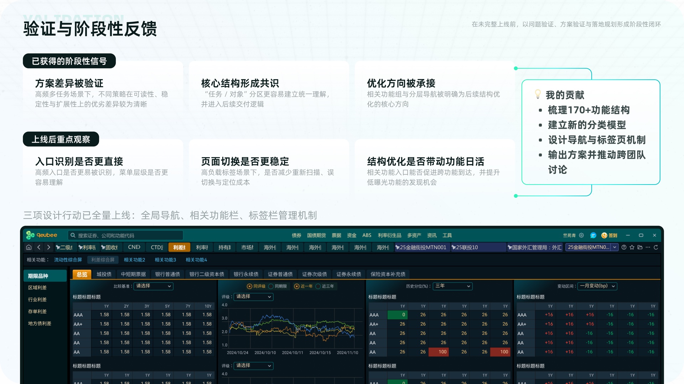Screen dimensions: 684x384
Task: Click the search magnifier icon
Action: tap(73, 235)
